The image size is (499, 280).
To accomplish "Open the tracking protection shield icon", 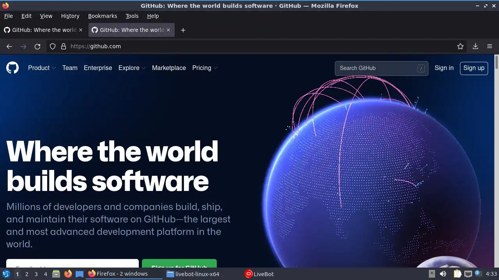I will pos(53,46).
